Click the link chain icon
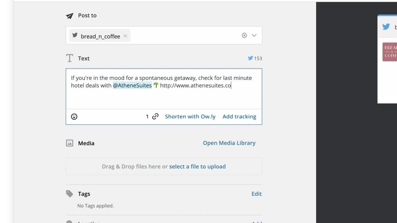Viewport: 397px width, 223px height. pyautogui.click(x=155, y=116)
